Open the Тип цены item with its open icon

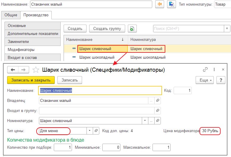click(x=96, y=131)
